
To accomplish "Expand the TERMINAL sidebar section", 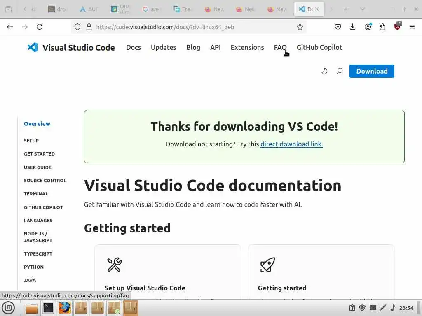I will [36, 194].
